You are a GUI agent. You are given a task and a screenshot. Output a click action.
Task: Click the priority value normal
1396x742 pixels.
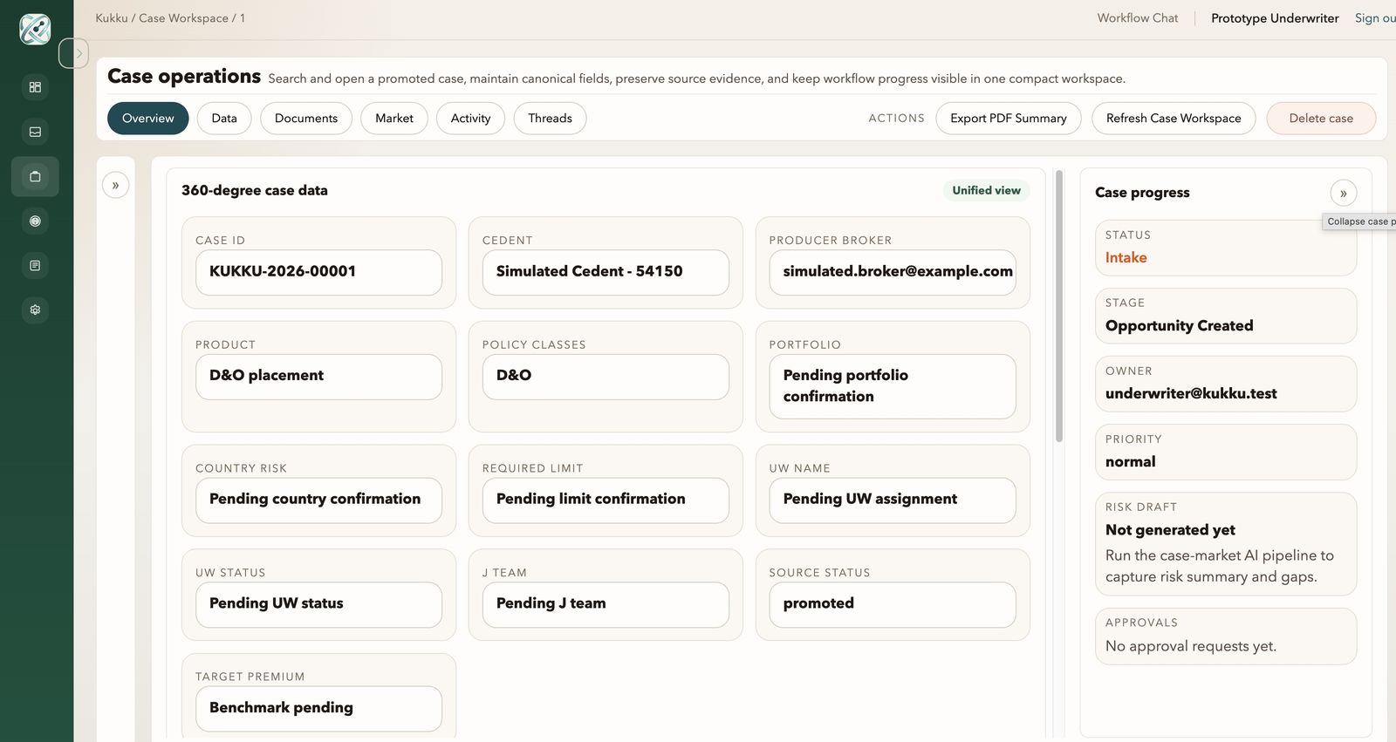point(1130,462)
